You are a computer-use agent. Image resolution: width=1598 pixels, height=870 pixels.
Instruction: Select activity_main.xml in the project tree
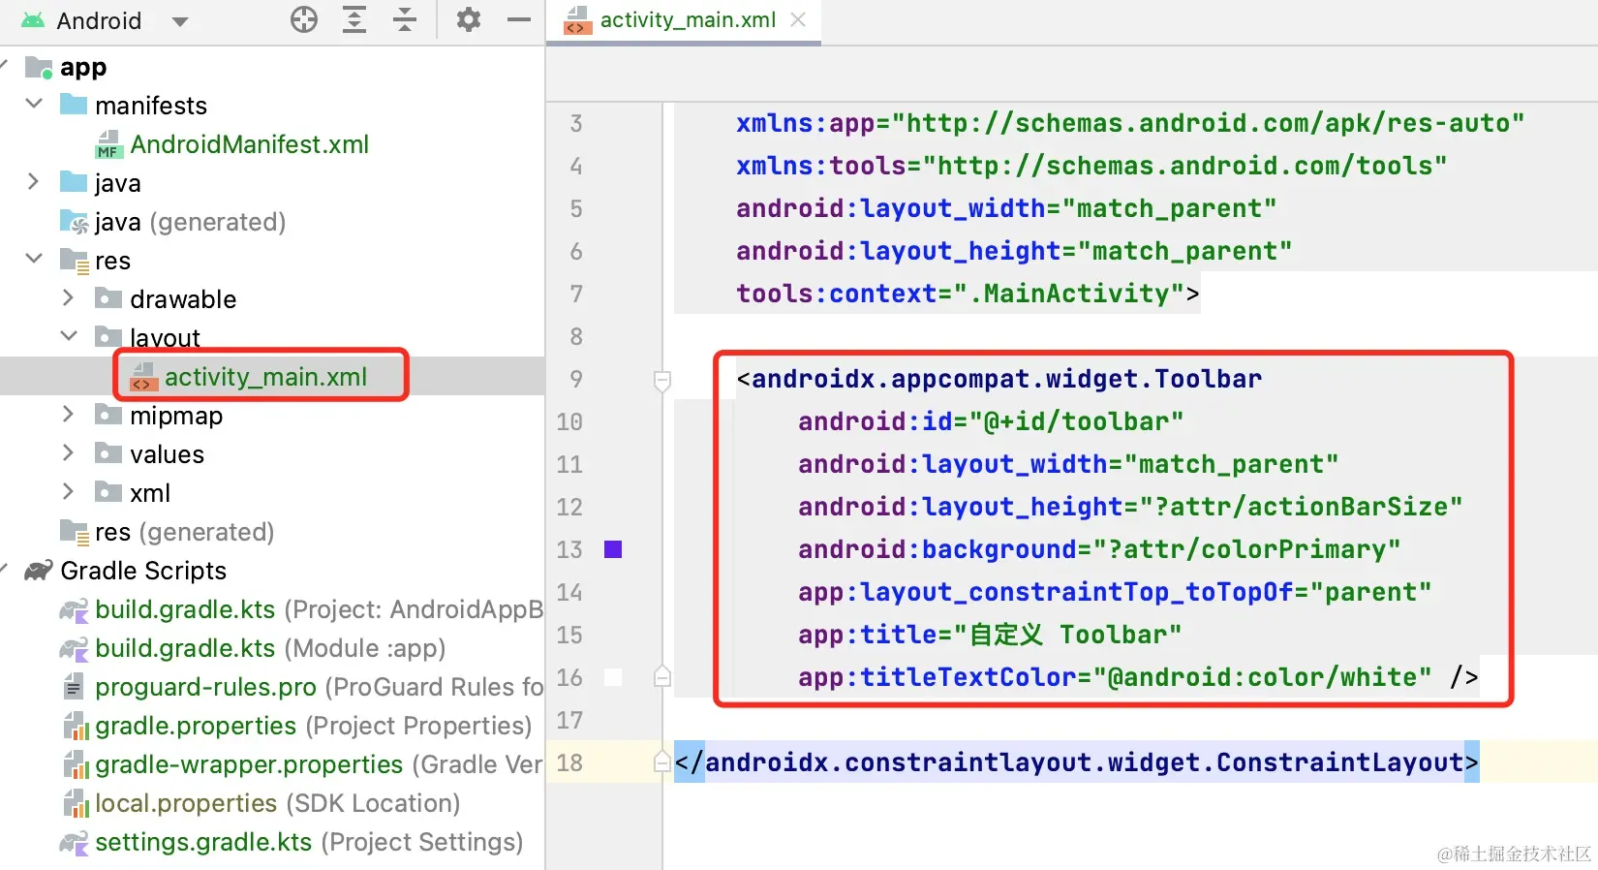(x=265, y=377)
